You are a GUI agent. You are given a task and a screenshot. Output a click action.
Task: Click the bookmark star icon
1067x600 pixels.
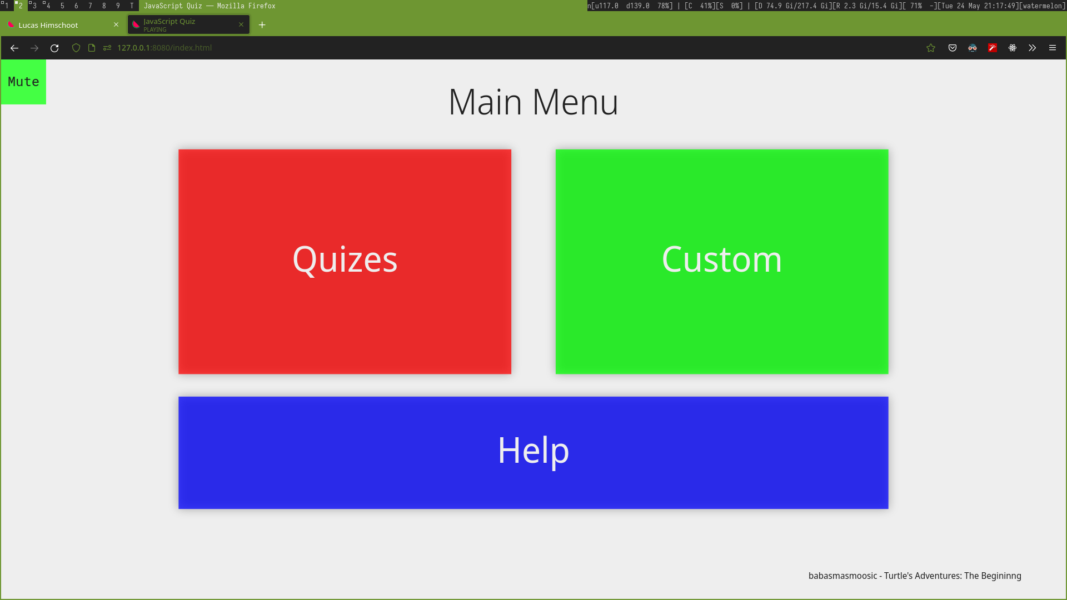click(931, 48)
